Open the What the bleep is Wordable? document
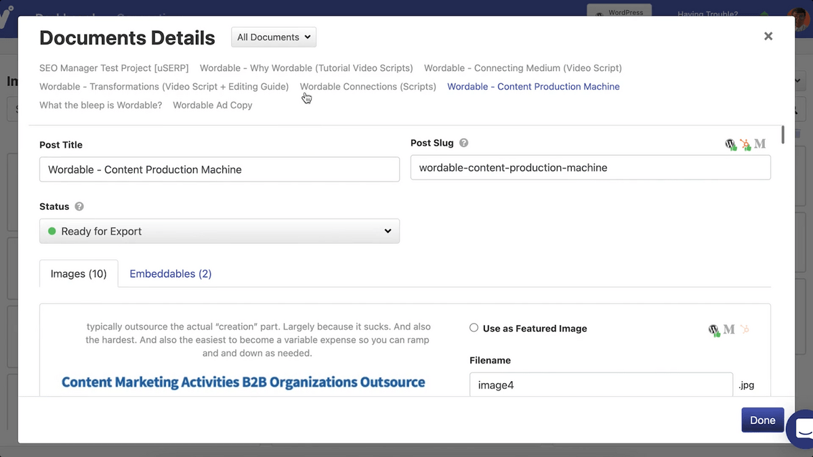This screenshot has height=457, width=813. (x=101, y=105)
